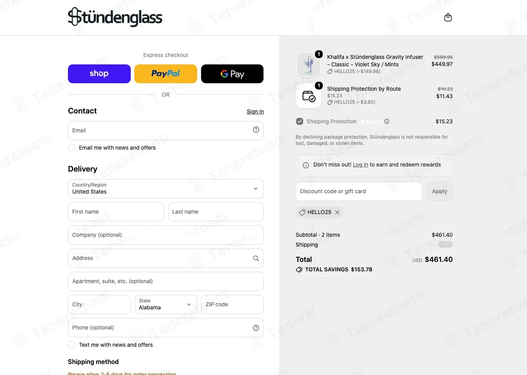Uncheck the Shipping Protection checkbox
This screenshot has width=527, height=375.
pos(300,121)
